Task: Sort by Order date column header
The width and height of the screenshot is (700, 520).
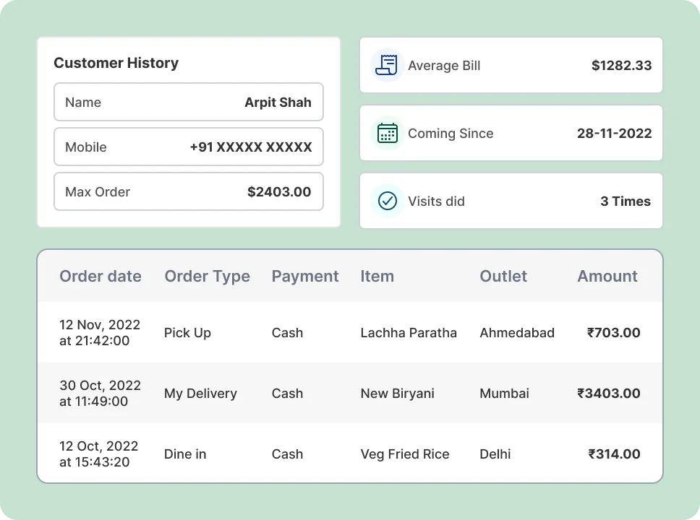Action: (x=101, y=276)
